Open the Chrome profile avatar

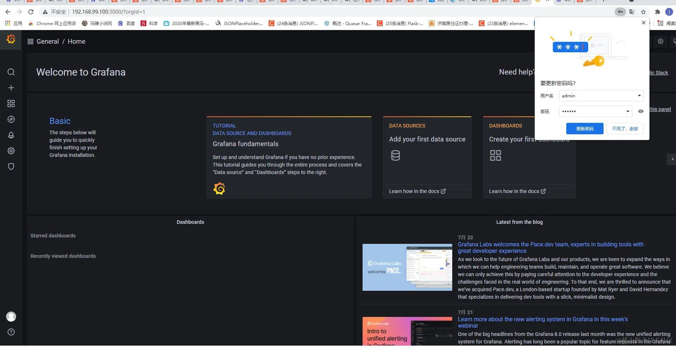(669, 12)
